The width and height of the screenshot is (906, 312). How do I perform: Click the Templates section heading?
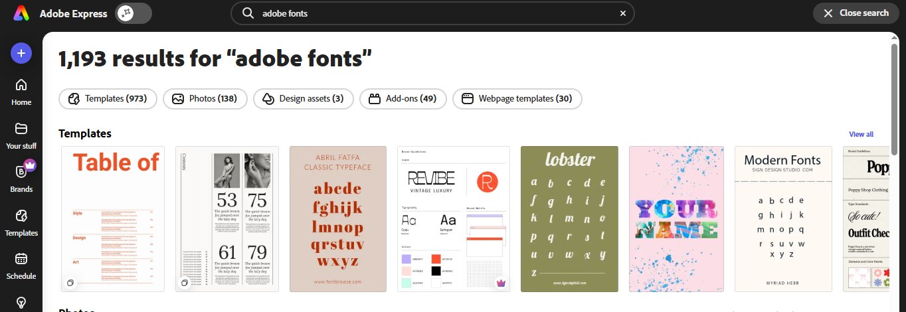[85, 134]
